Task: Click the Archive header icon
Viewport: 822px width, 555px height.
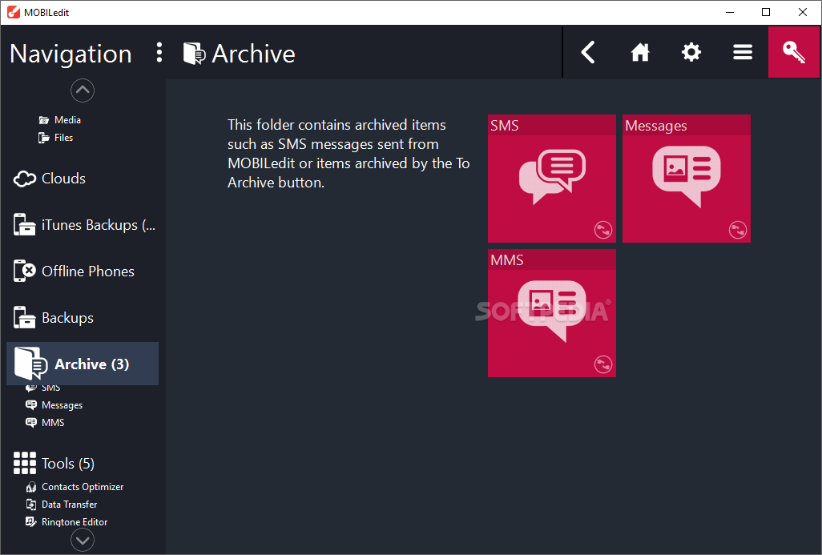Action: point(194,54)
